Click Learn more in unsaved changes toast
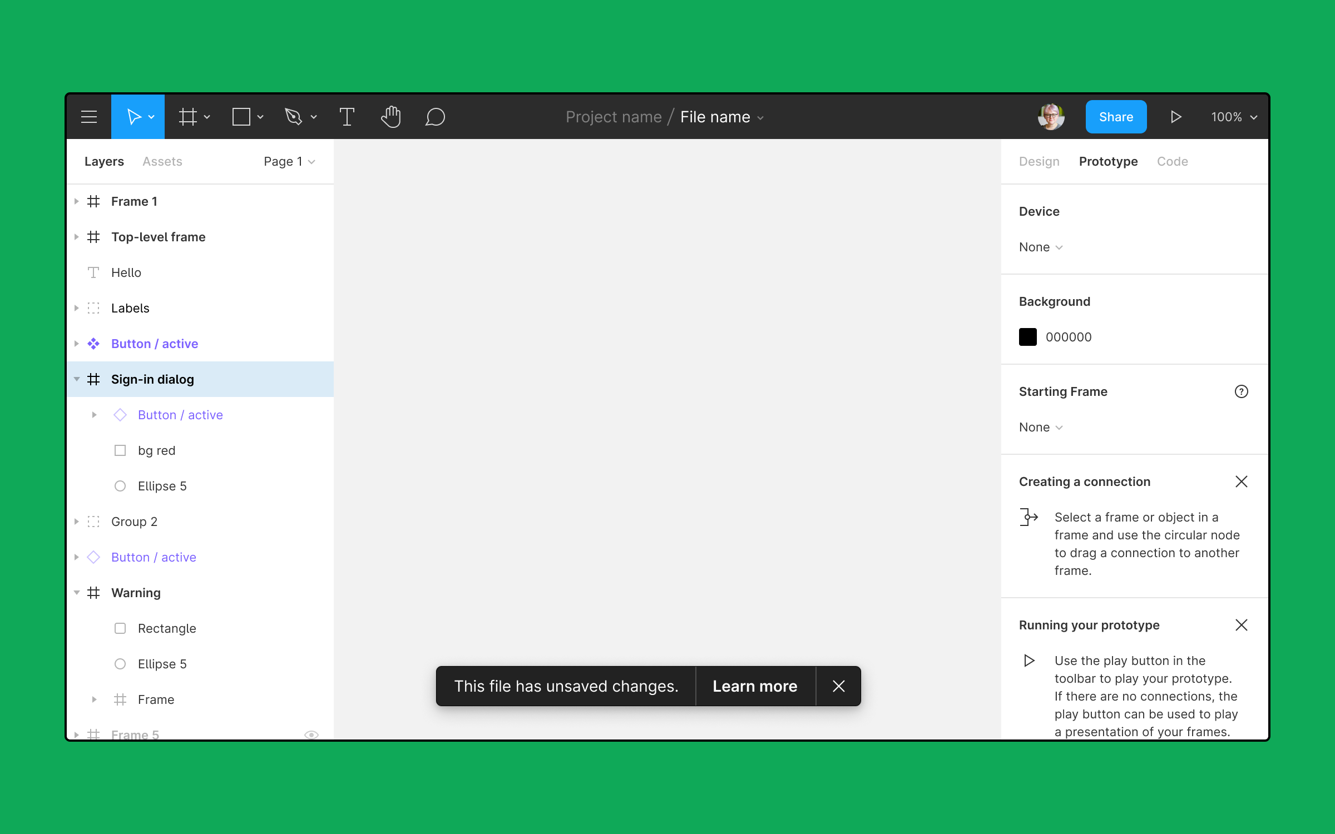Screen dimensions: 1335x834 [754, 686]
